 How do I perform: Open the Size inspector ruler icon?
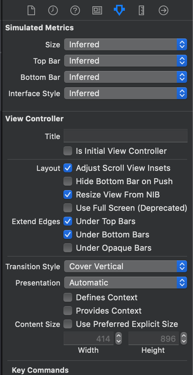pyautogui.click(x=141, y=10)
